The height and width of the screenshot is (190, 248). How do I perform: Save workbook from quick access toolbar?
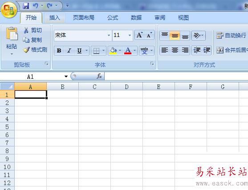26,6
